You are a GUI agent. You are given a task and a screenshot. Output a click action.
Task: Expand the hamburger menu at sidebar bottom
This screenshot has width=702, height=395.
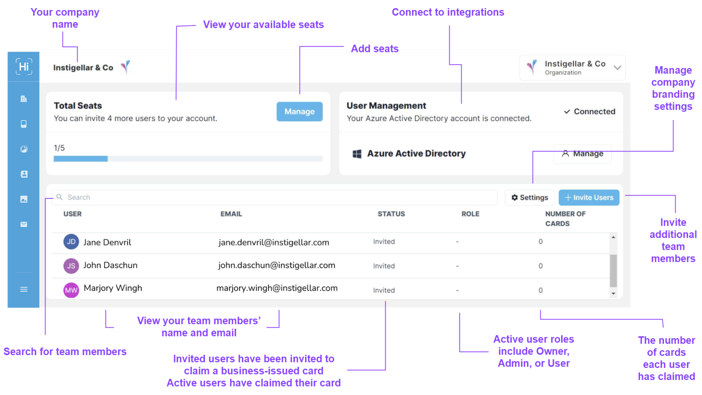(x=24, y=290)
